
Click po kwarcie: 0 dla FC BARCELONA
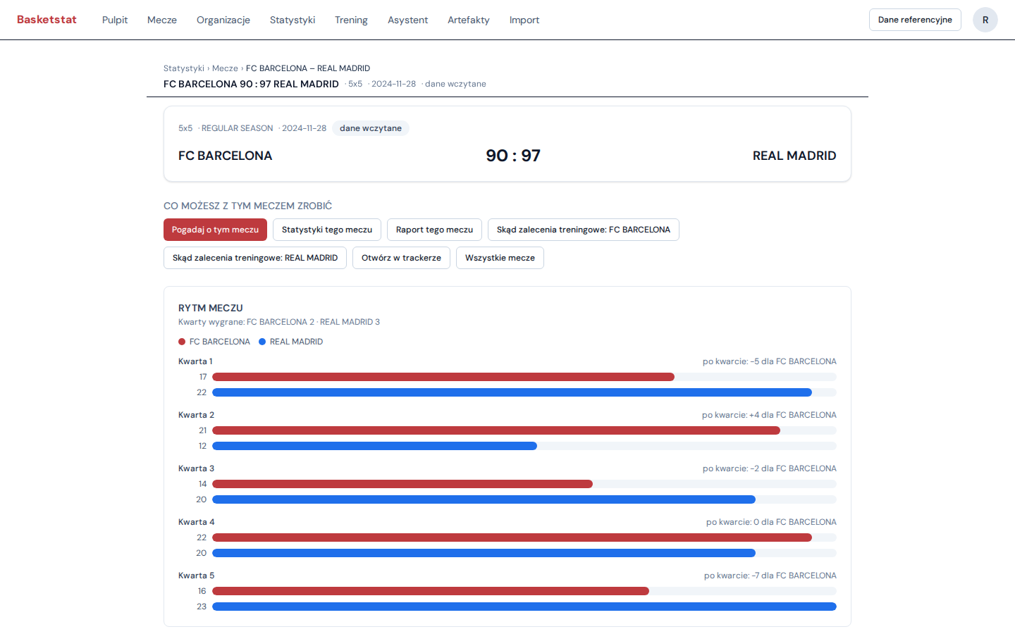pyautogui.click(x=771, y=522)
